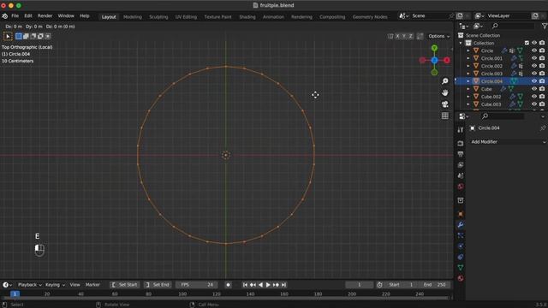Click the blue Z axis gizmo center
The width and height of the screenshot is (548, 308).
click(x=434, y=60)
